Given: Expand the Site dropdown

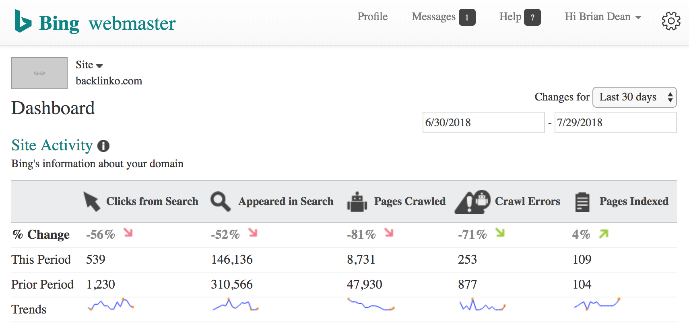Looking at the screenshot, I should 89,65.
